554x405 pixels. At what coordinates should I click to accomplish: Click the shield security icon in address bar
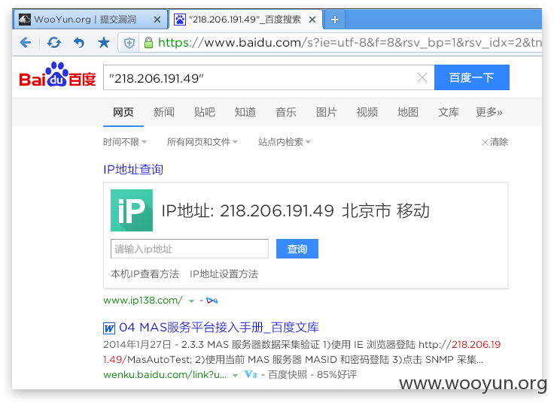(129, 43)
